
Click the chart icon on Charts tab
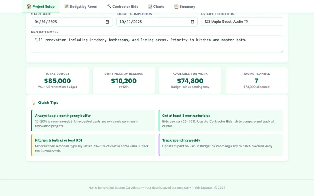150,7
